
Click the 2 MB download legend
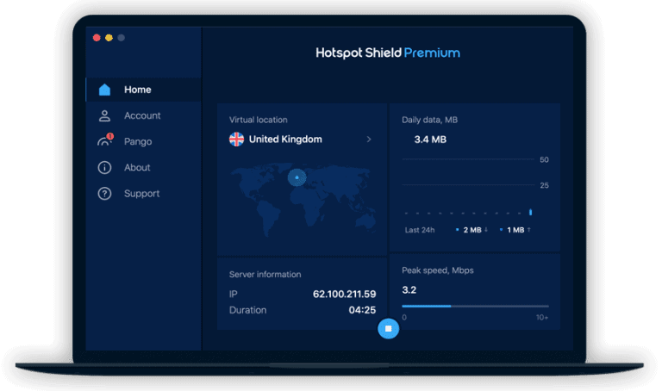point(472,230)
